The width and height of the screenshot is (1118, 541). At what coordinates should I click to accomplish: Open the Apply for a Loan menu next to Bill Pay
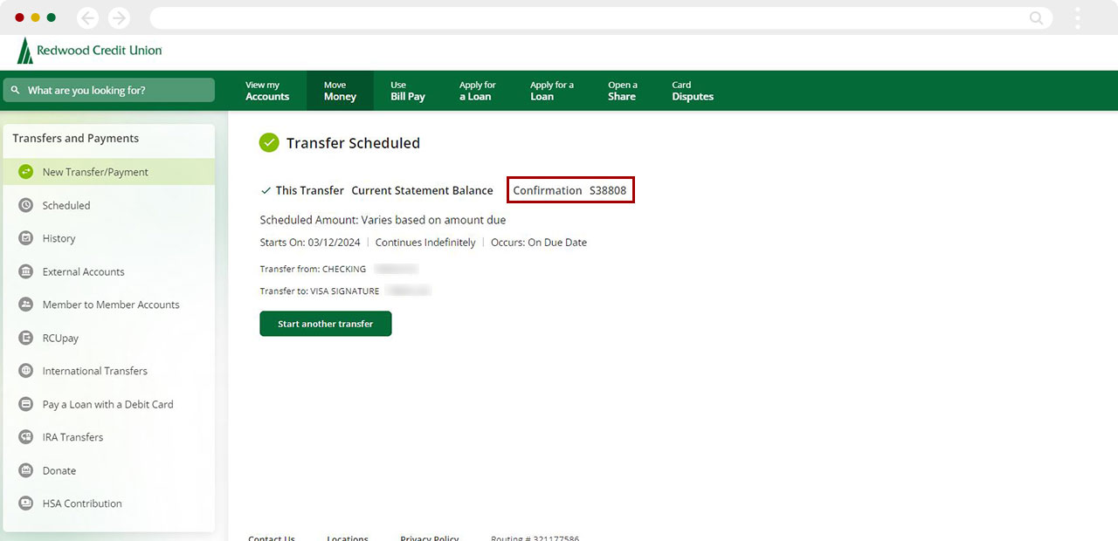click(x=477, y=91)
